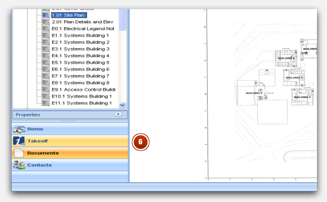This screenshot has width=327, height=202.
Task: Click the E11.1 Systems Building document icon
Action: 46,103
